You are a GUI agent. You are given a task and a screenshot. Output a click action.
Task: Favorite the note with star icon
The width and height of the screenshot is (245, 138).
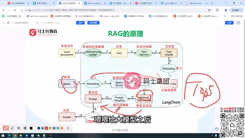point(38,23)
